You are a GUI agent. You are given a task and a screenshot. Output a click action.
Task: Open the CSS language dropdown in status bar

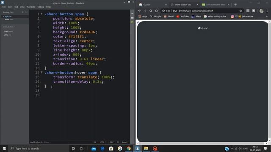click(x=112, y=142)
